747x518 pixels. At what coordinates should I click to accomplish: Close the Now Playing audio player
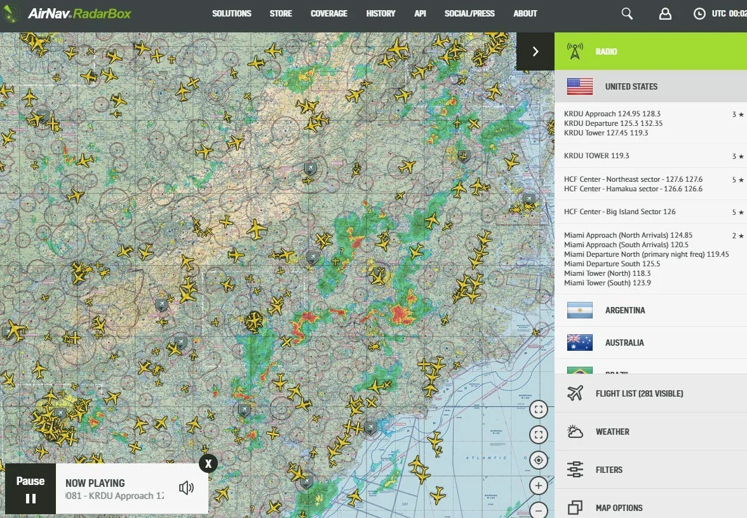pyautogui.click(x=208, y=463)
